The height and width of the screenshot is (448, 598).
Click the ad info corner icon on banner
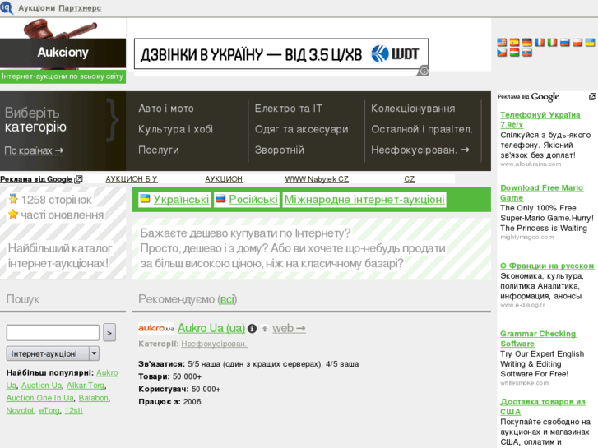[423, 72]
